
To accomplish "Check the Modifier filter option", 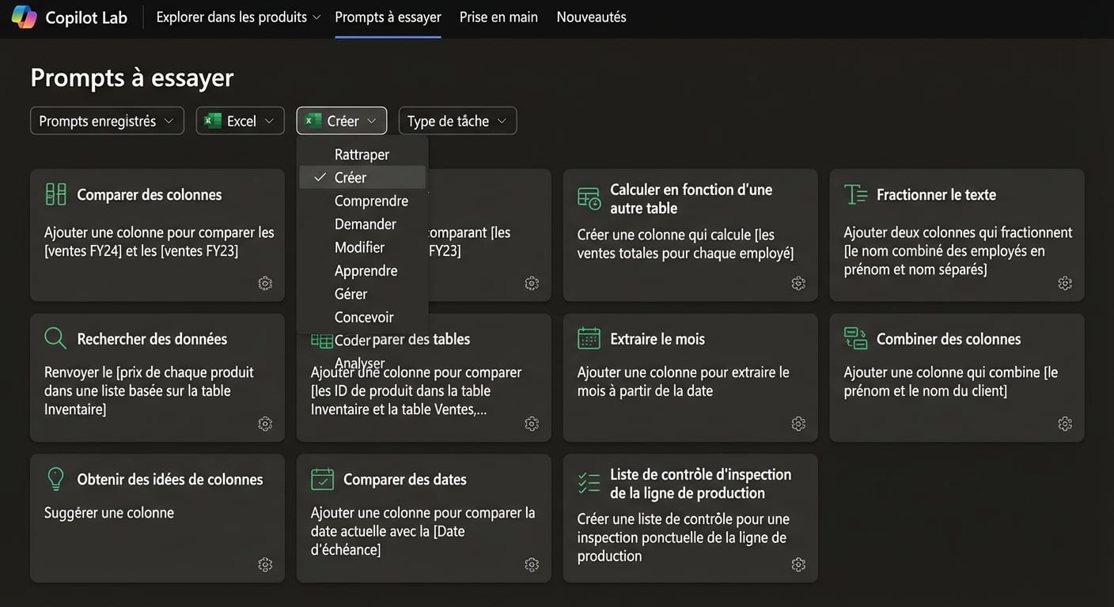I will [359, 247].
